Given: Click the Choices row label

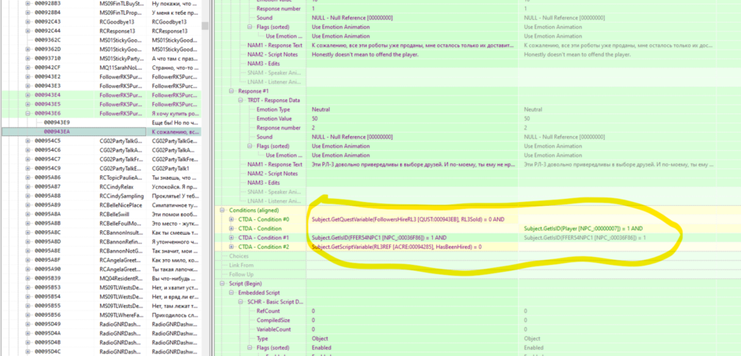Looking at the screenshot, I should (239, 256).
